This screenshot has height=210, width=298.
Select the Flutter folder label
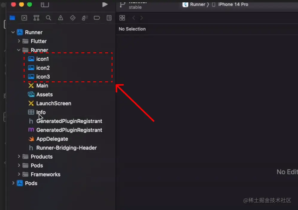pyautogui.click(x=39, y=41)
